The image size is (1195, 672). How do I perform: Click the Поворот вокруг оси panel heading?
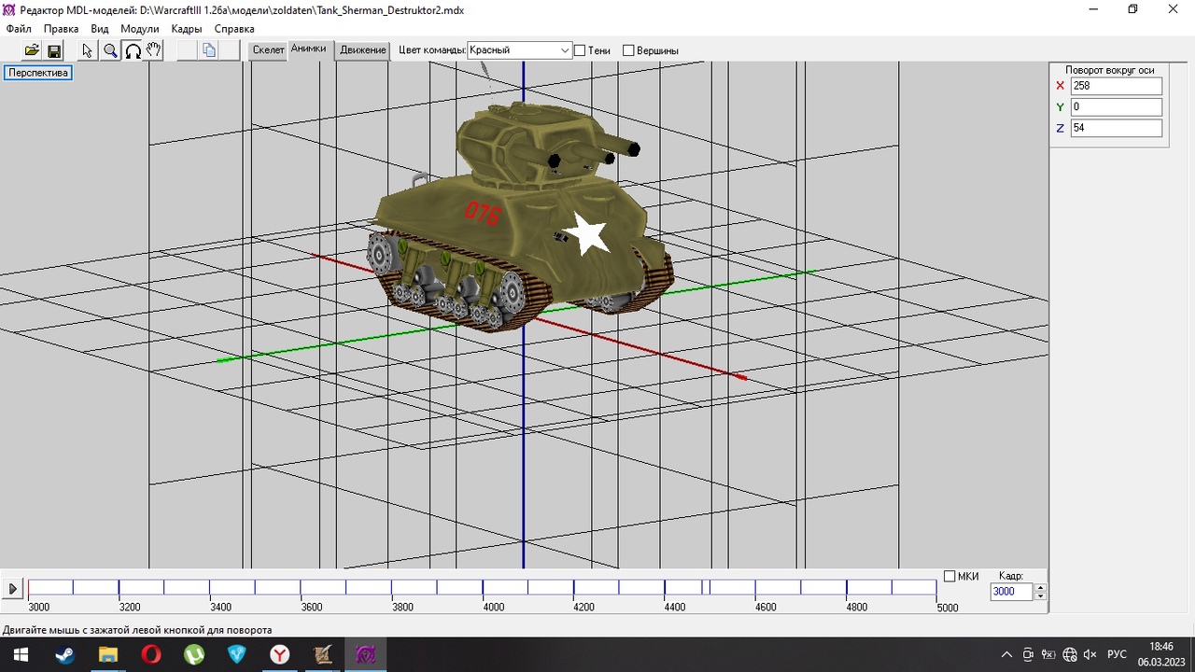coord(1110,70)
